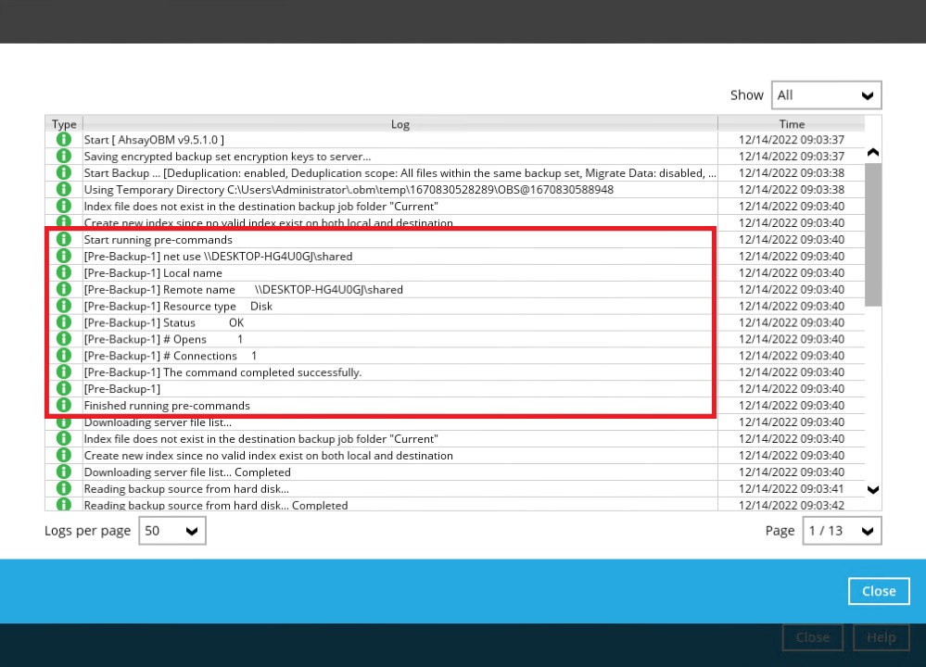Click info icon beside Reading backup source Completed row
The width and height of the screenshot is (926, 667).
tap(64, 505)
